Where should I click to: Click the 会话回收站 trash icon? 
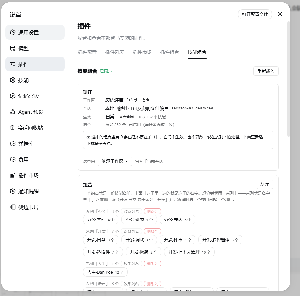pos(12,128)
